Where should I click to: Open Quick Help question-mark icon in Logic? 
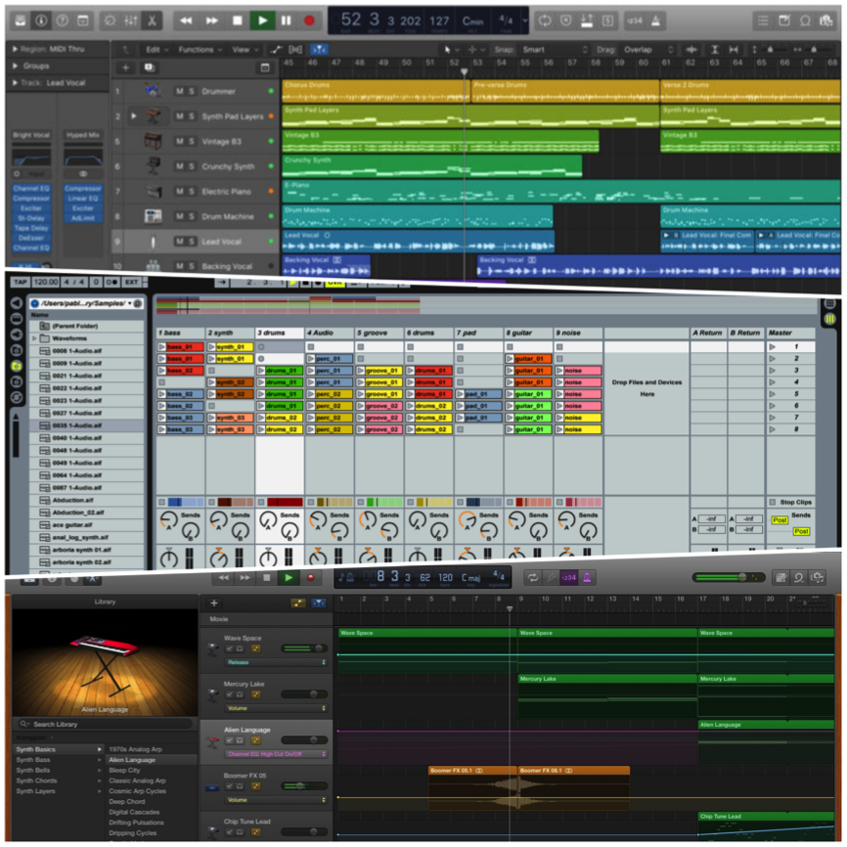pyautogui.click(x=63, y=21)
